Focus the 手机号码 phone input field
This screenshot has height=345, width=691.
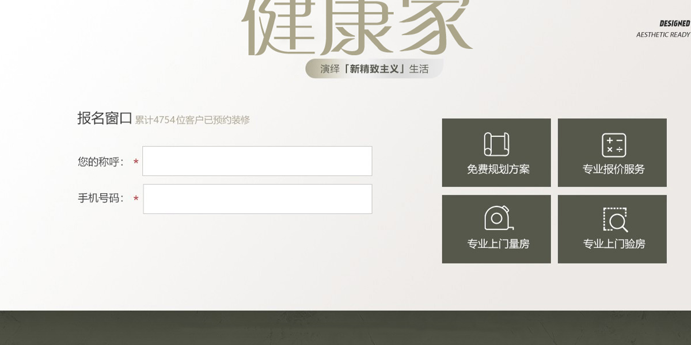pos(257,199)
